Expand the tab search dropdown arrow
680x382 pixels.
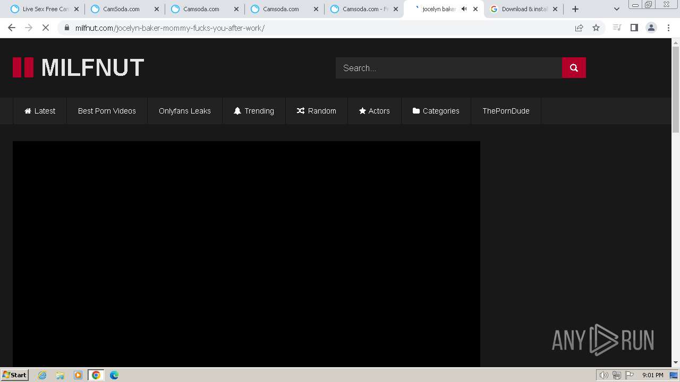click(x=617, y=9)
